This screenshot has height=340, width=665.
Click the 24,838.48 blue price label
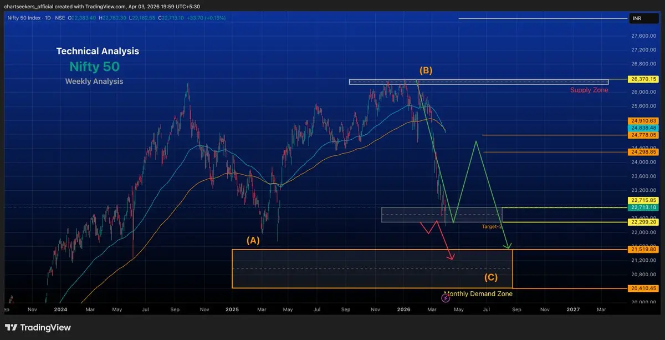643,128
